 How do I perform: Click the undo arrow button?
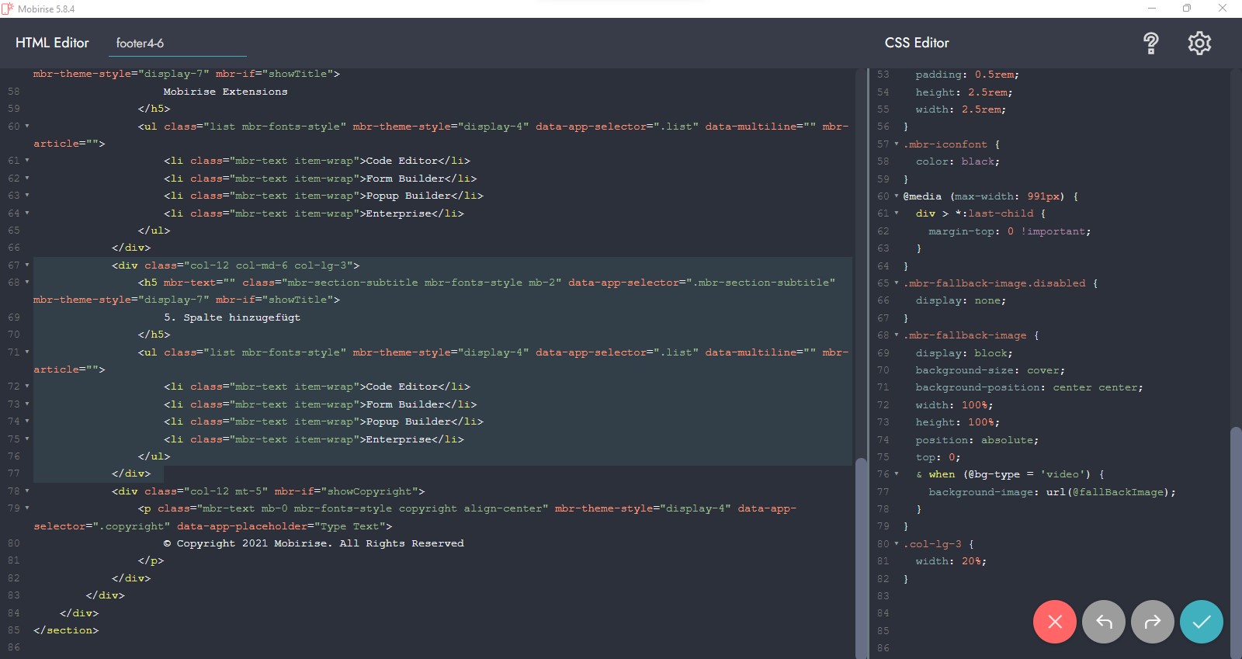point(1103,622)
